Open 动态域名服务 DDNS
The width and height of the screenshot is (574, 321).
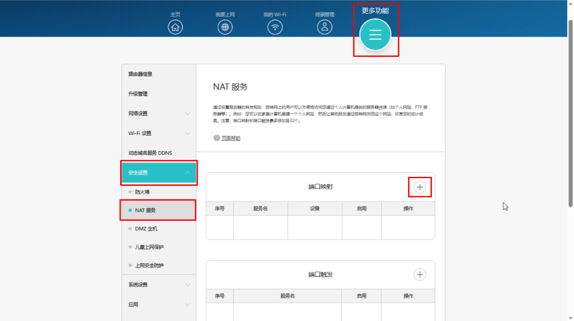(x=159, y=153)
